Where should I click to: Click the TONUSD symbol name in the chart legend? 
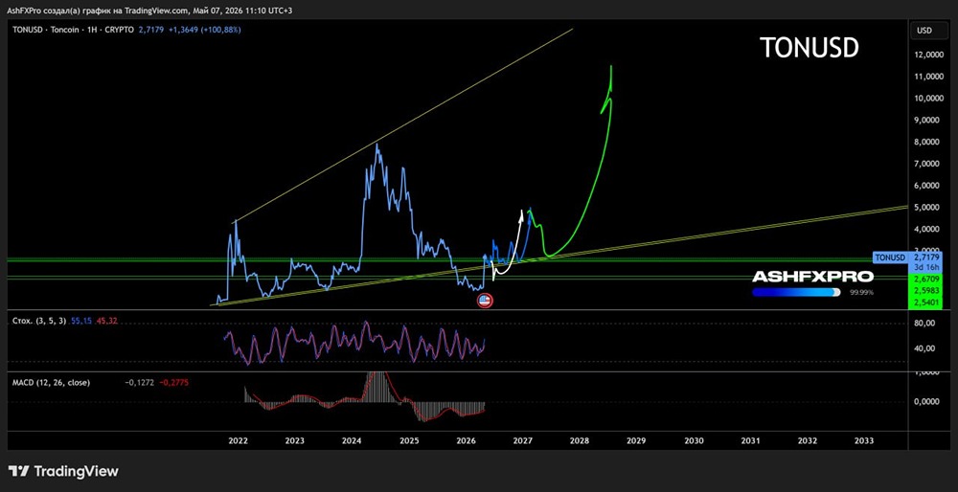pos(27,30)
